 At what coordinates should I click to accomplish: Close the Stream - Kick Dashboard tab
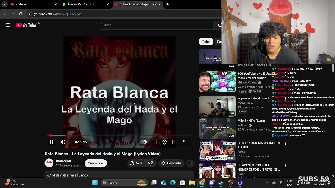[108, 4]
